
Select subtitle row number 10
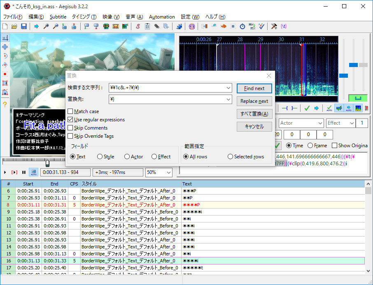point(183,219)
